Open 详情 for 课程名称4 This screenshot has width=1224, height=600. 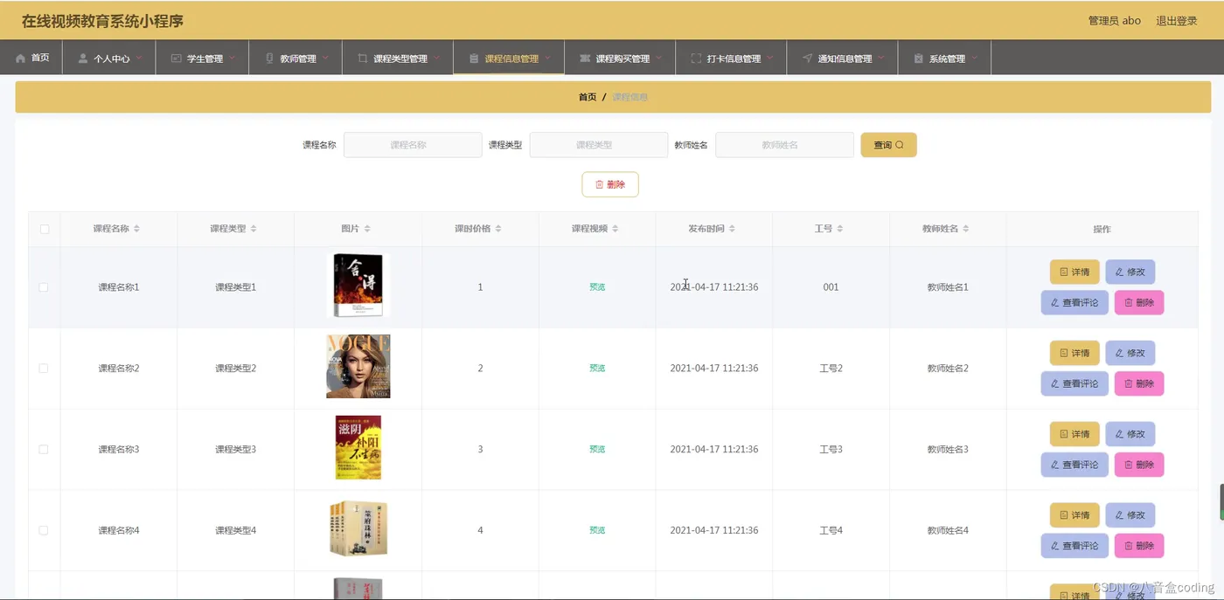click(1074, 514)
